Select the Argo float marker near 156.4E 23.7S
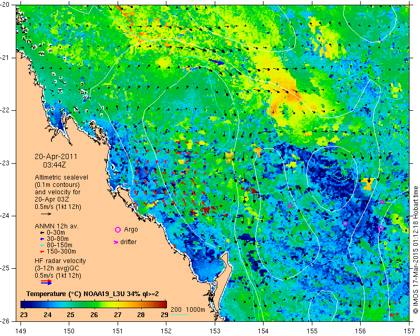420x336 pixels. 382,202
